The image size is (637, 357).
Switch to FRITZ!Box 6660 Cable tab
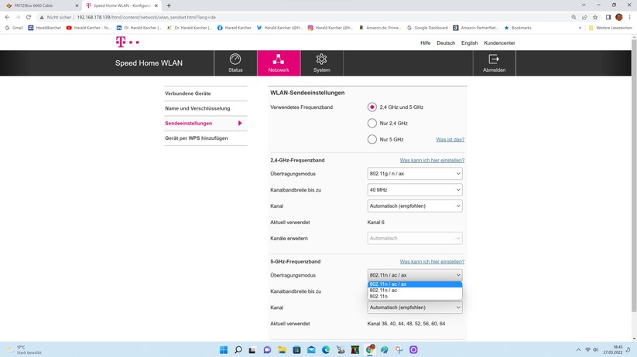[40, 5]
